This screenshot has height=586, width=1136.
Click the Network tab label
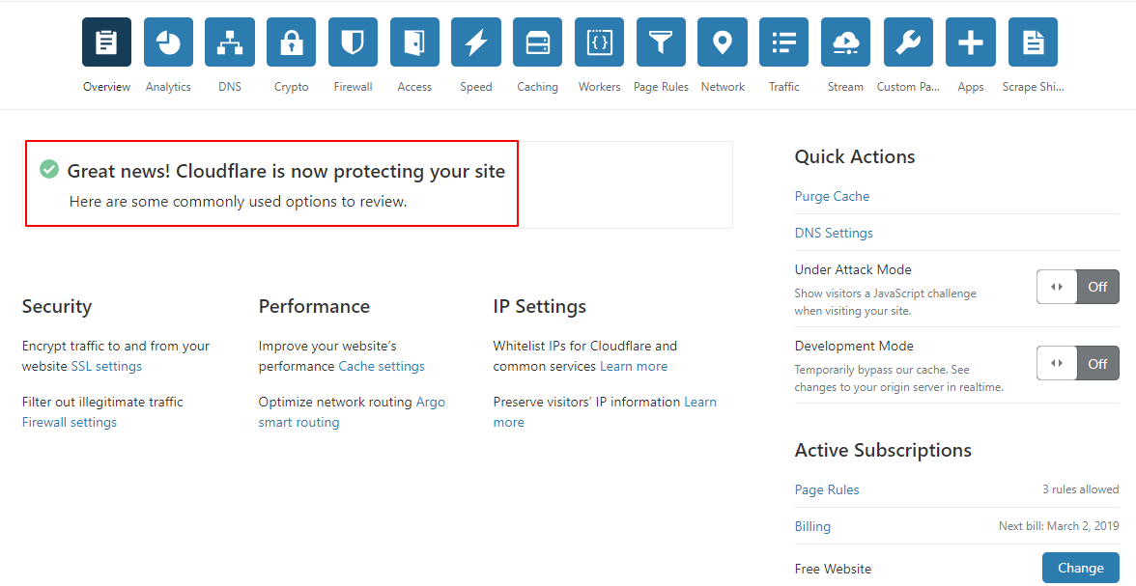(723, 87)
